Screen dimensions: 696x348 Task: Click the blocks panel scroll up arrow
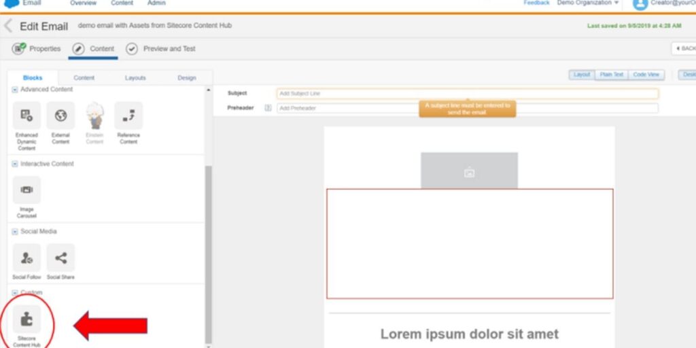[x=209, y=90]
